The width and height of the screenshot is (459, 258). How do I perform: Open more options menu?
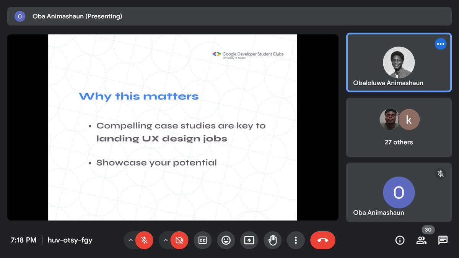(296, 240)
